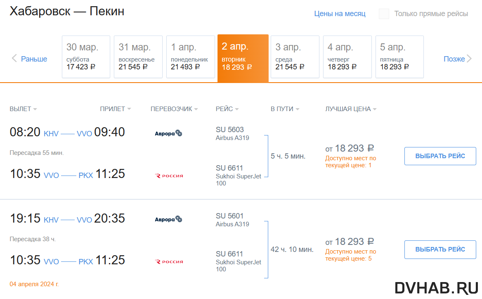Sort by ПРИЛЕТ column dropdown arrow

click(129, 109)
